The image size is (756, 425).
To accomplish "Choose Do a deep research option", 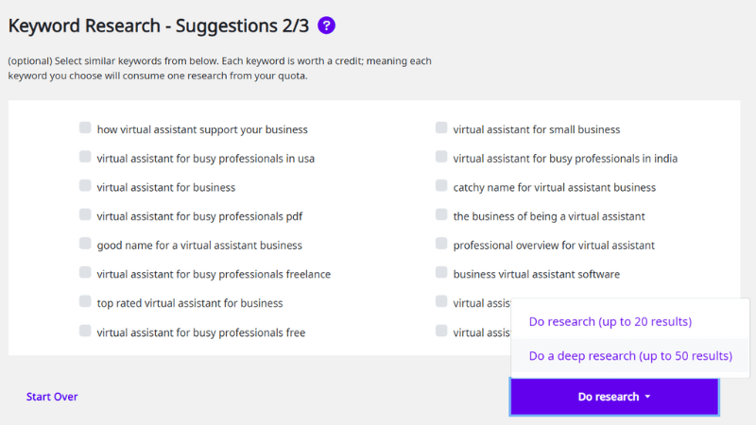I will click(x=630, y=356).
